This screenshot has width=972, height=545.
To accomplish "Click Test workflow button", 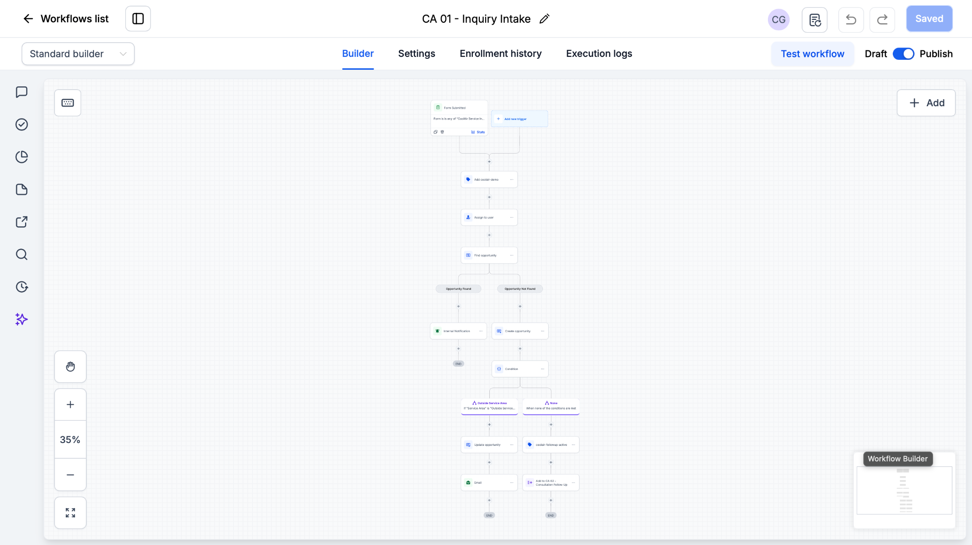I will pyautogui.click(x=813, y=54).
